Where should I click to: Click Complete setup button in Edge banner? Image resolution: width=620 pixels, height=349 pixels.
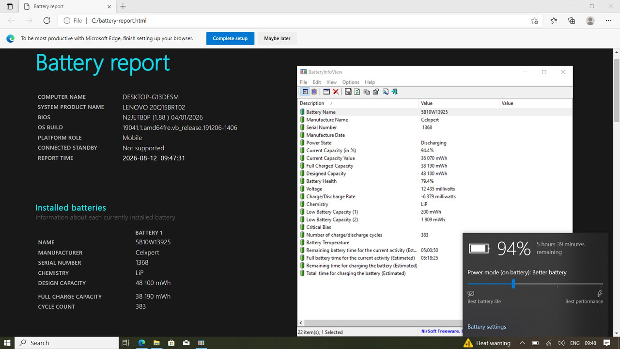coord(230,38)
